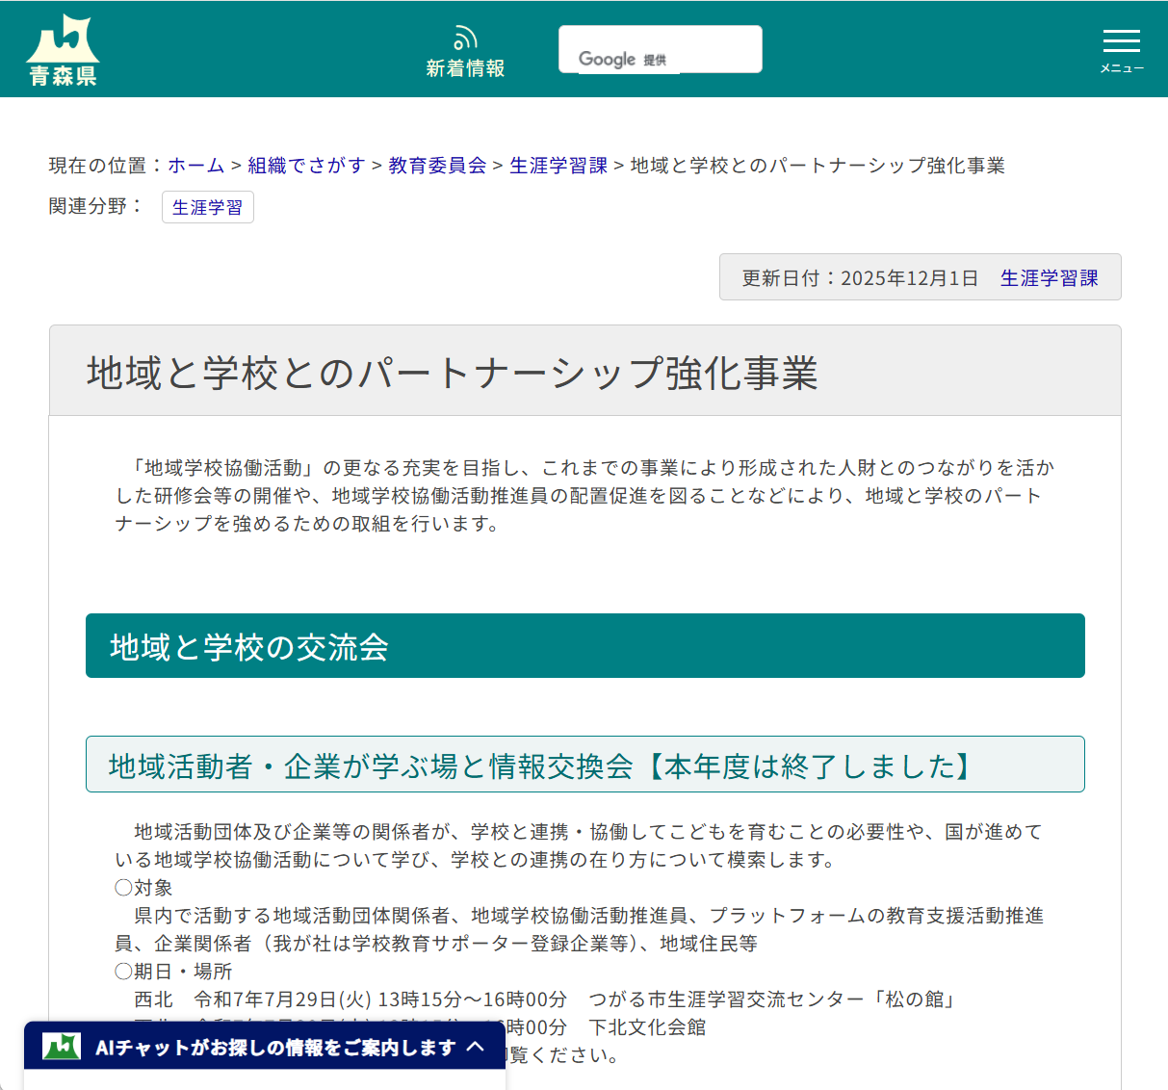Click the 更新日付 information box

point(920,277)
